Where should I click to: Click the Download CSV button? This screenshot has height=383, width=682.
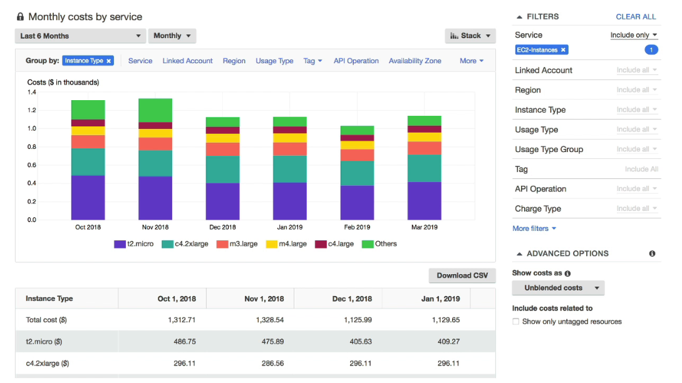tap(462, 275)
